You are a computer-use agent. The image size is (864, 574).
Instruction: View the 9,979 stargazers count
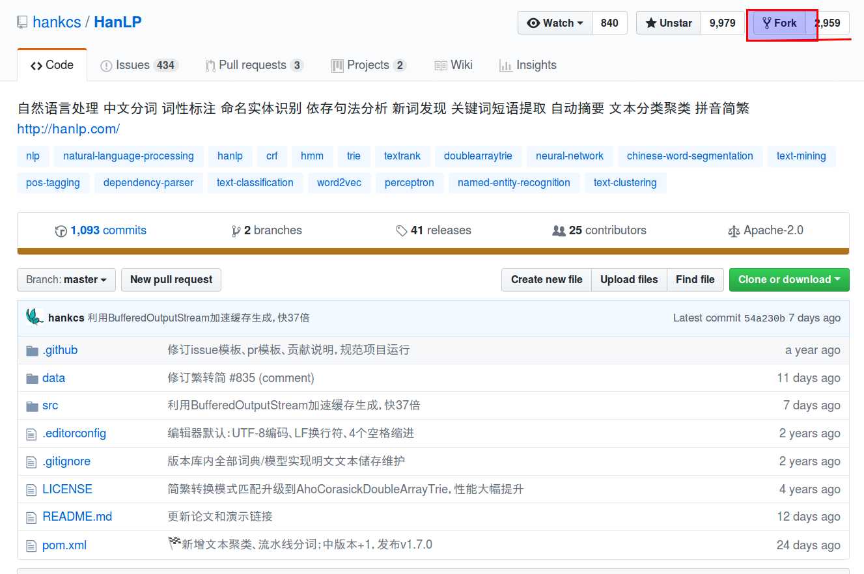point(723,23)
